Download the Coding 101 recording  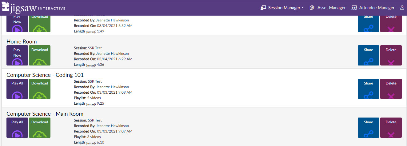pyautogui.click(x=40, y=89)
